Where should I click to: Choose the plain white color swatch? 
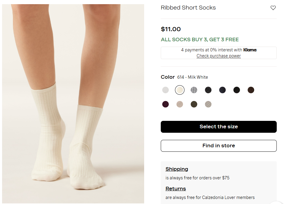click(166, 90)
